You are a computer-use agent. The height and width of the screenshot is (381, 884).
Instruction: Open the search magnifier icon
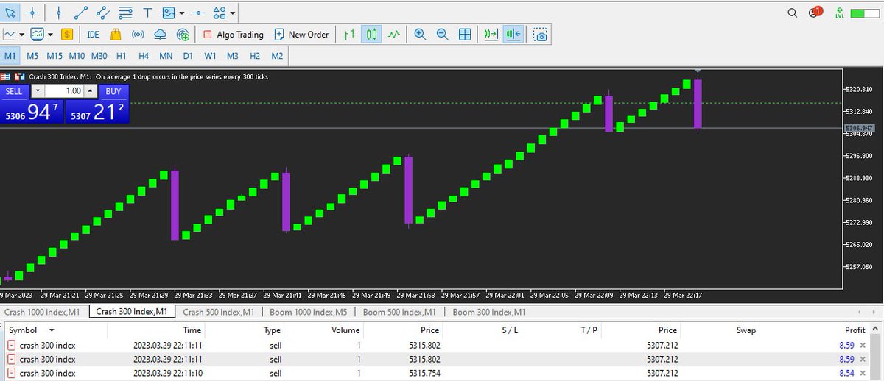point(793,13)
